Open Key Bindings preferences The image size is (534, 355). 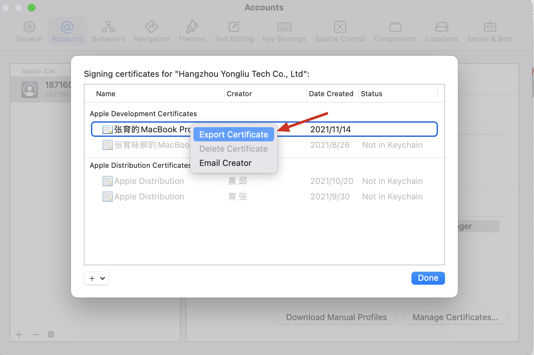pos(284,32)
